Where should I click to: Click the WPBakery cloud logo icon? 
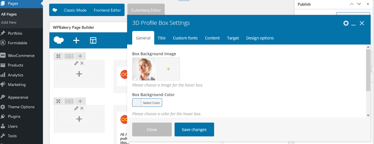tap(58, 40)
